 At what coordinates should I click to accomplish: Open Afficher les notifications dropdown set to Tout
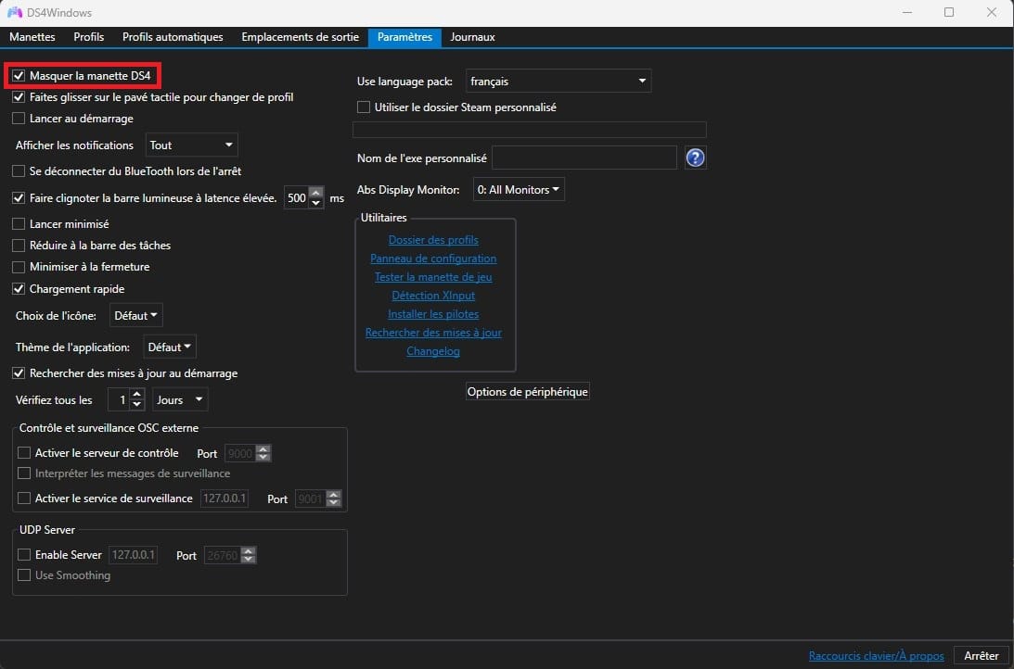pyautogui.click(x=191, y=145)
